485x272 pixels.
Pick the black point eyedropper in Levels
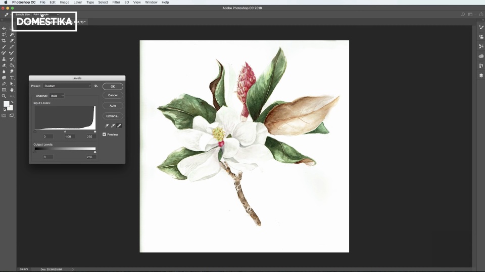[107, 125]
